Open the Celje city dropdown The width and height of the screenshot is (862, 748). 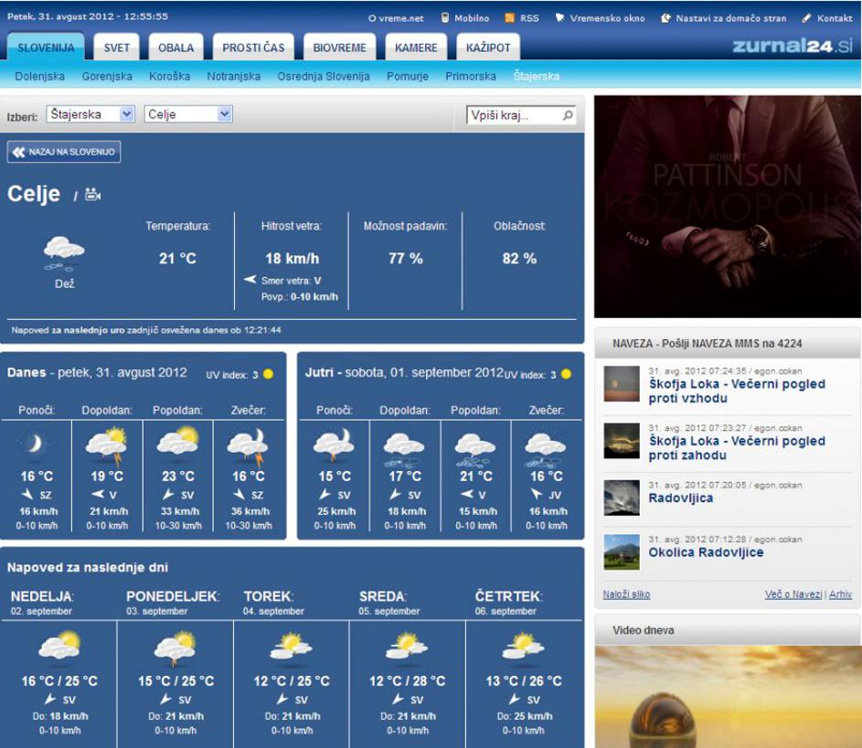click(x=225, y=114)
